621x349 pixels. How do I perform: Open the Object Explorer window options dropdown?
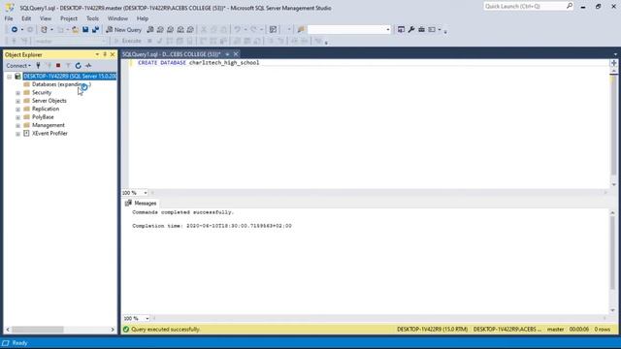97,54
